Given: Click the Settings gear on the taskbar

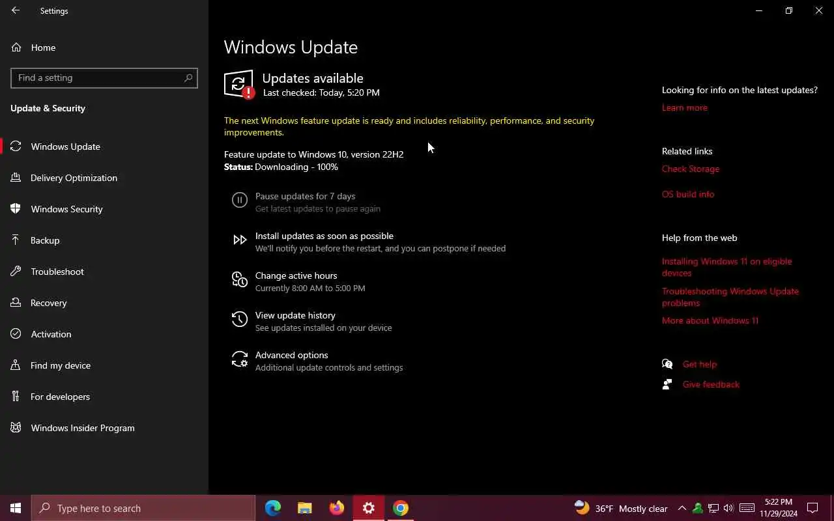Looking at the screenshot, I should coord(369,508).
